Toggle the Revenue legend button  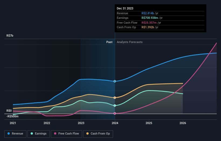[15, 134]
